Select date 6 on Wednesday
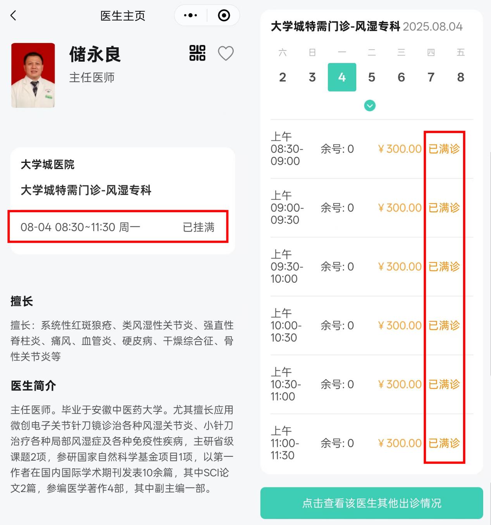491x525 pixels. [x=401, y=77]
